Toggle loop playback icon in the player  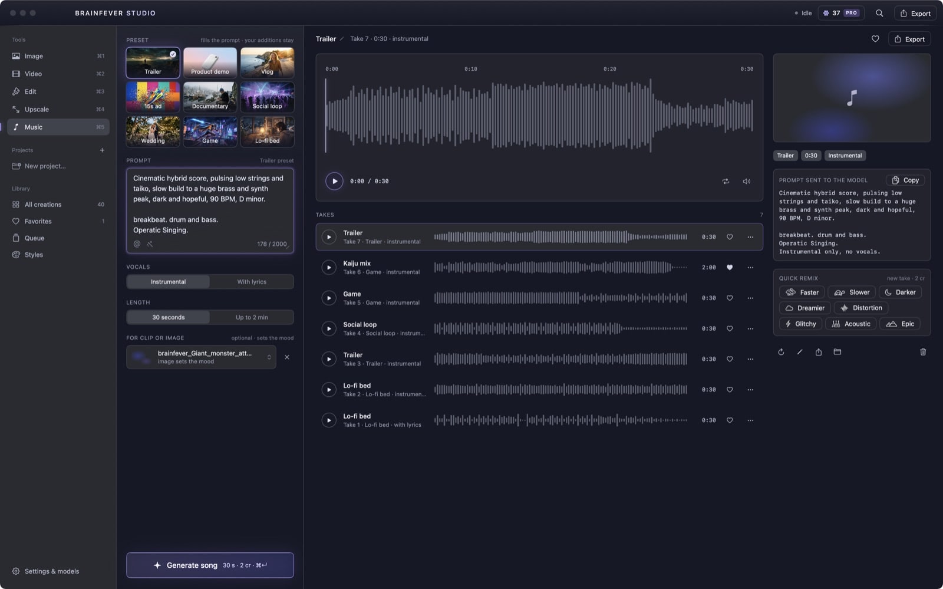pyautogui.click(x=726, y=182)
